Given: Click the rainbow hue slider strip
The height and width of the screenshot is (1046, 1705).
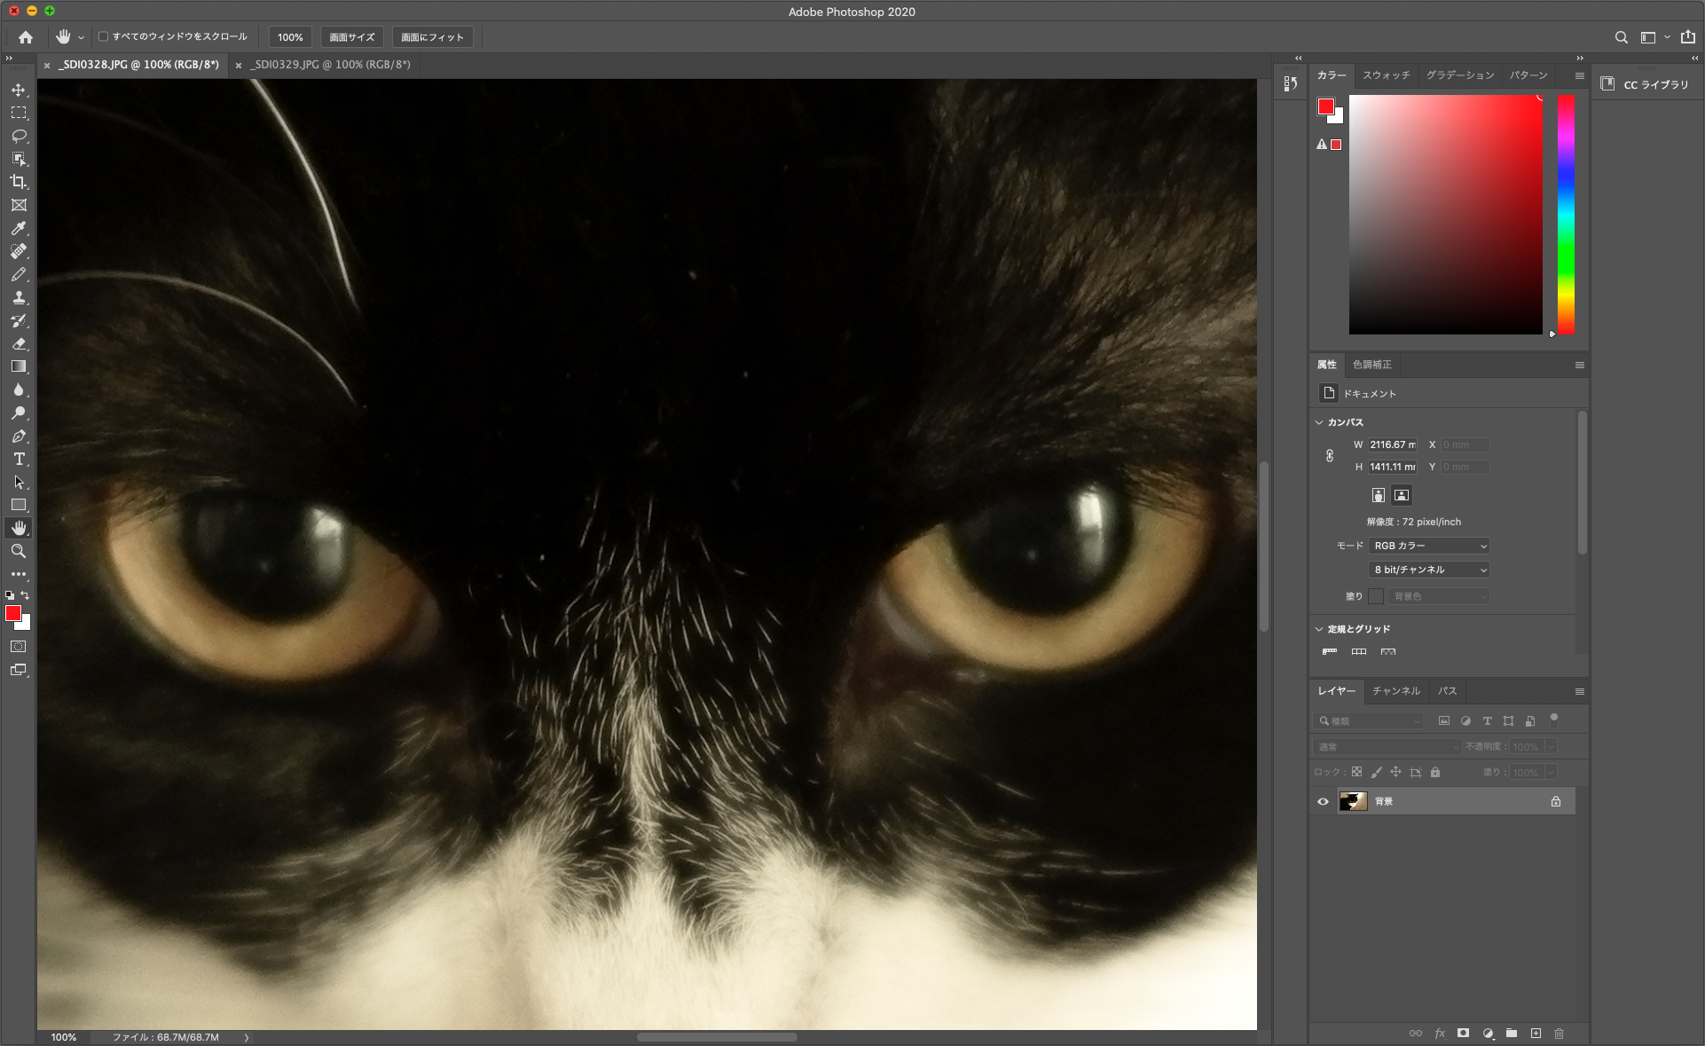Looking at the screenshot, I should (1566, 213).
